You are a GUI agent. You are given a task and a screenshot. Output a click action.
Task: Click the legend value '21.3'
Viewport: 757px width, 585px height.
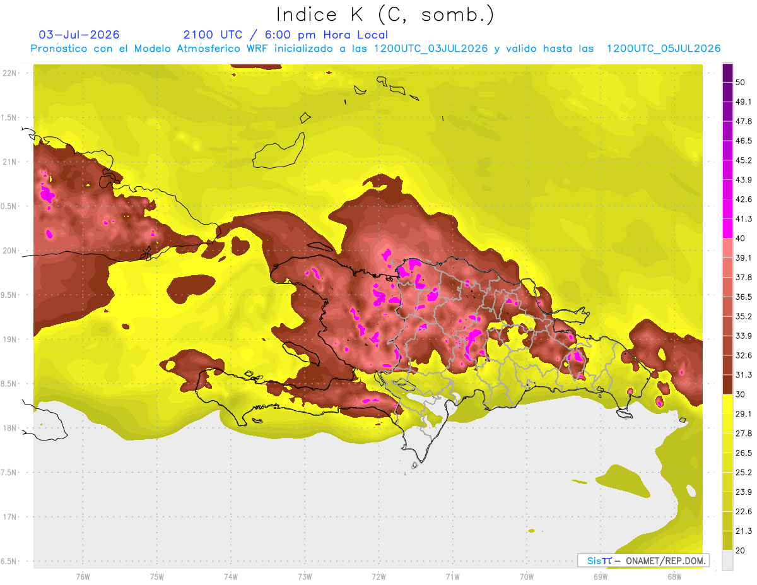pyautogui.click(x=744, y=531)
